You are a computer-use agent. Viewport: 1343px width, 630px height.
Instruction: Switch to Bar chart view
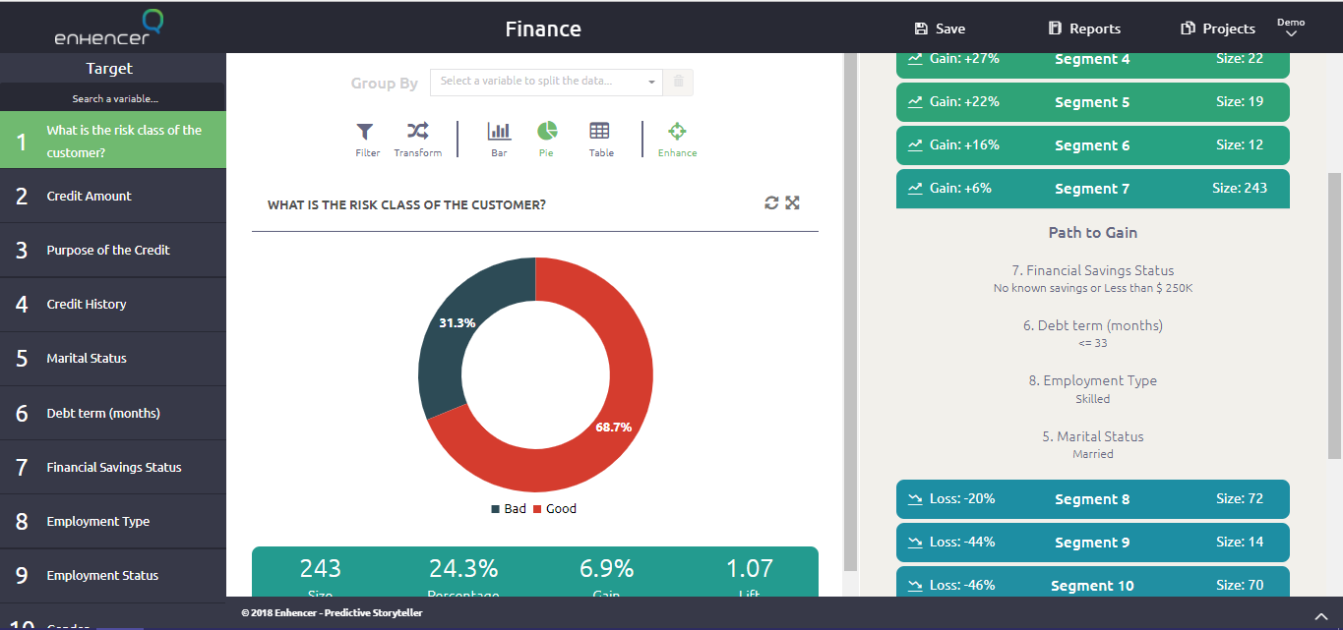(x=499, y=131)
